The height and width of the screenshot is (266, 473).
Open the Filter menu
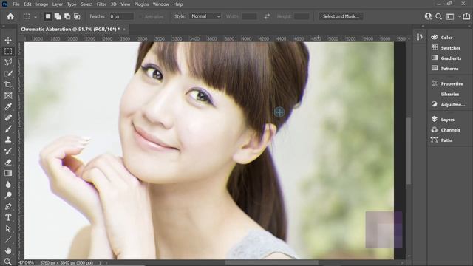click(x=101, y=4)
